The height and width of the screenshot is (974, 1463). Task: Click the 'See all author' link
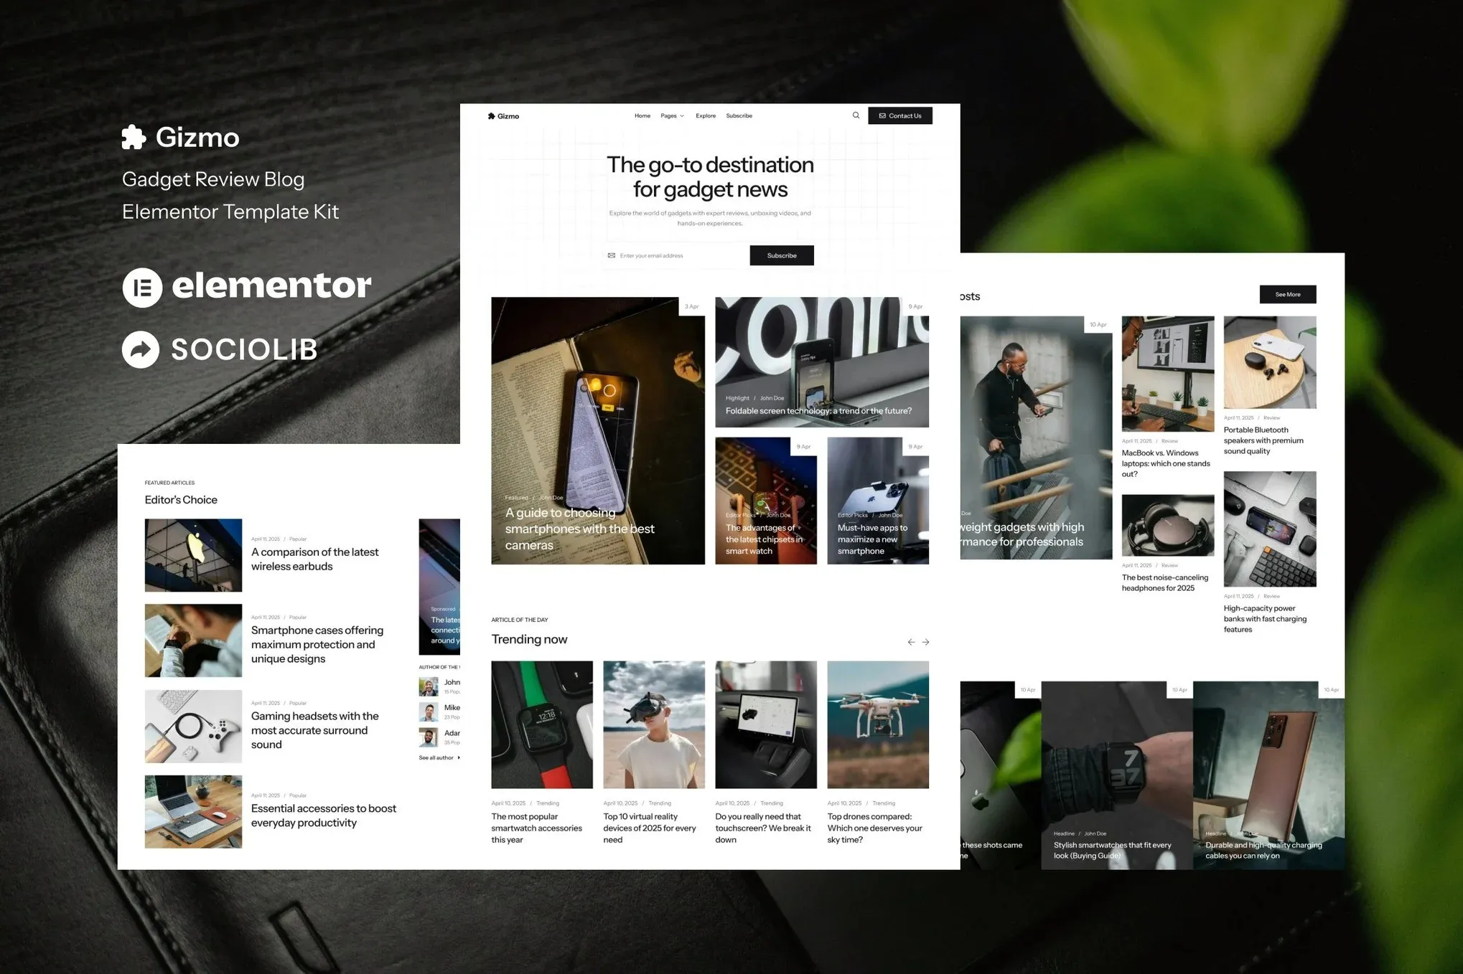coord(439,757)
